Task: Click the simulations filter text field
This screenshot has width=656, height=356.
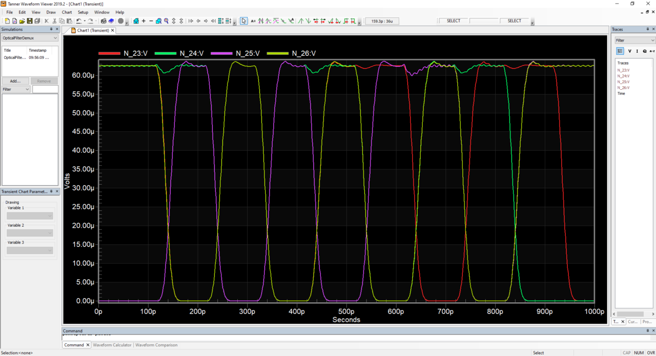Action: click(x=45, y=89)
